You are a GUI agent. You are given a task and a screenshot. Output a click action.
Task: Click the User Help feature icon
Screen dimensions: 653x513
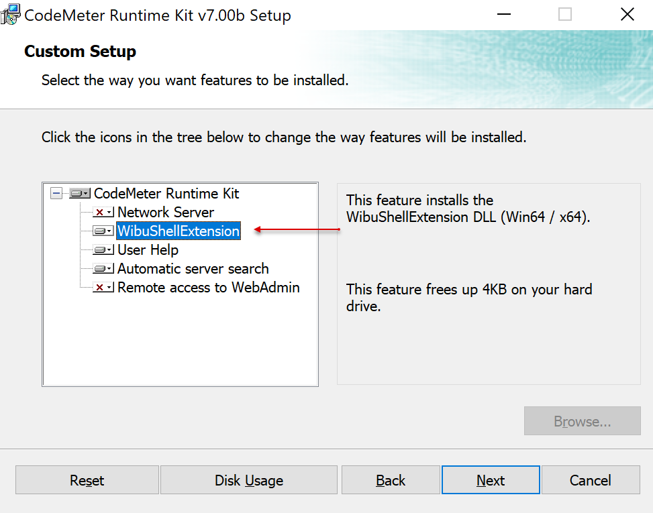click(x=101, y=249)
